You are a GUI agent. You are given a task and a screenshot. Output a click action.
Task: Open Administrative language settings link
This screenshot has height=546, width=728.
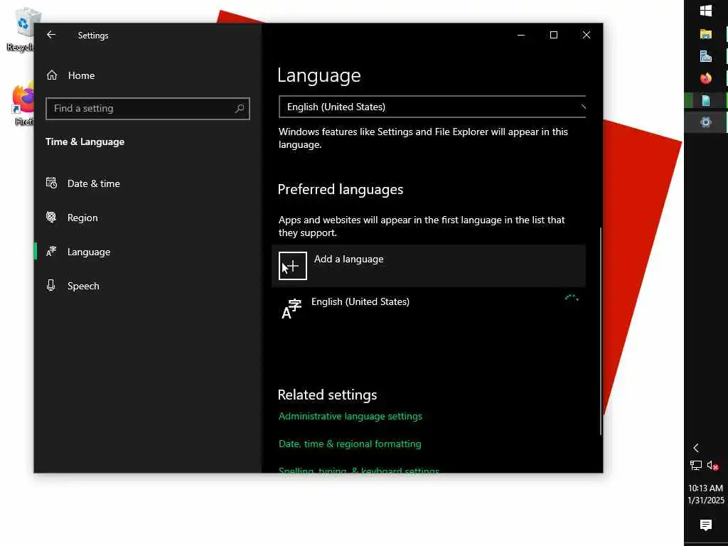pos(350,416)
